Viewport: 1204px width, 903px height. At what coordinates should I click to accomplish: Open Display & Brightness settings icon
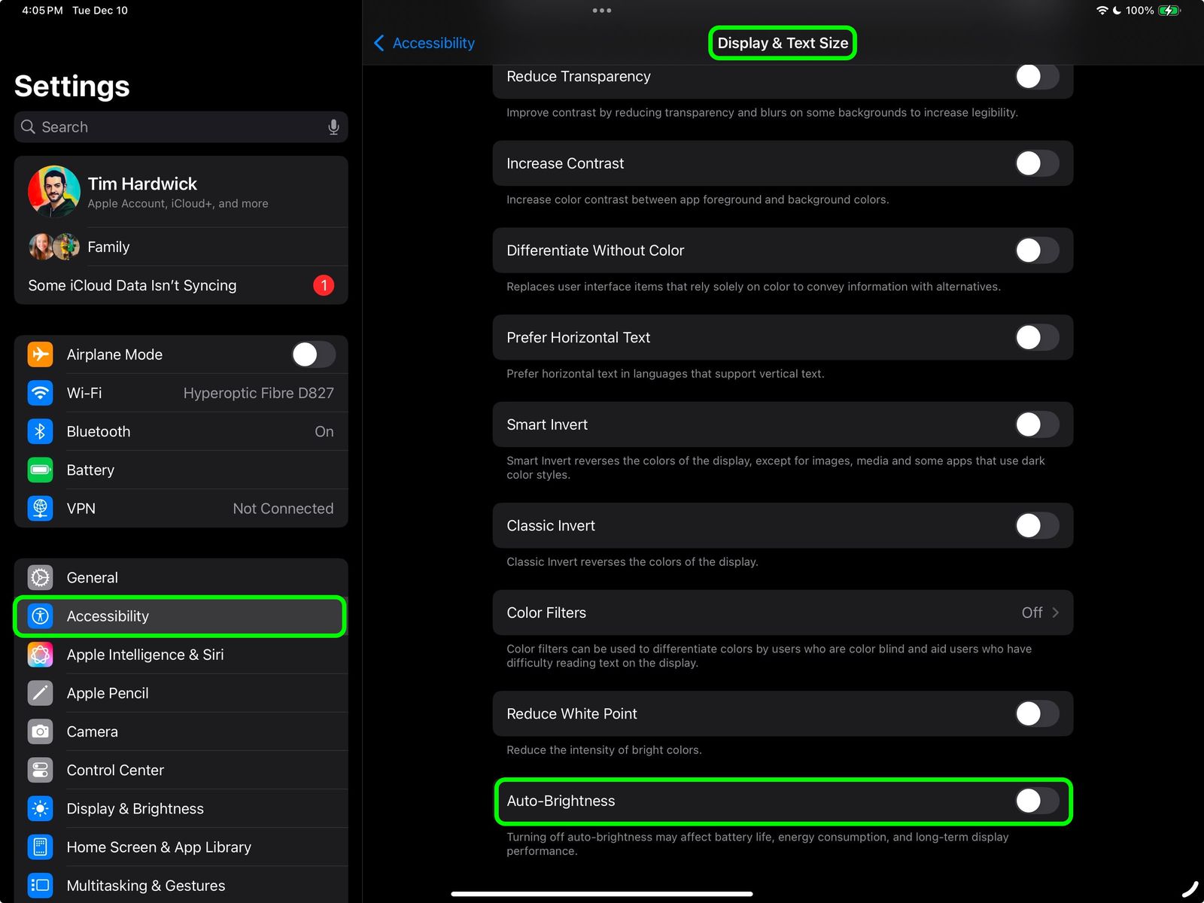40,808
